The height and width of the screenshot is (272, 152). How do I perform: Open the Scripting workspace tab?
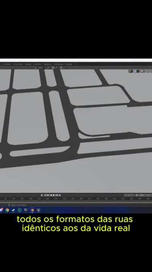69,64
